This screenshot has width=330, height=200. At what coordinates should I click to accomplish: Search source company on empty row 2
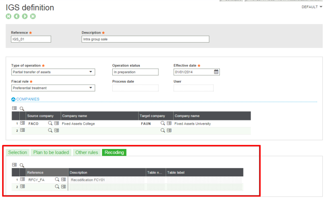pos(50,131)
